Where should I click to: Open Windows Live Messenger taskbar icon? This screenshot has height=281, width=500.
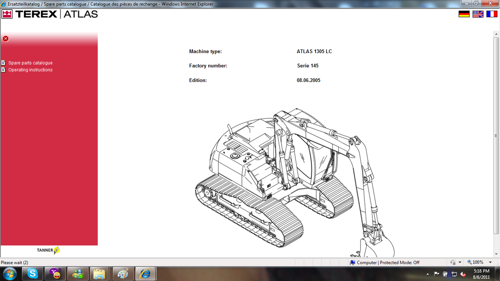tap(78, 274)
